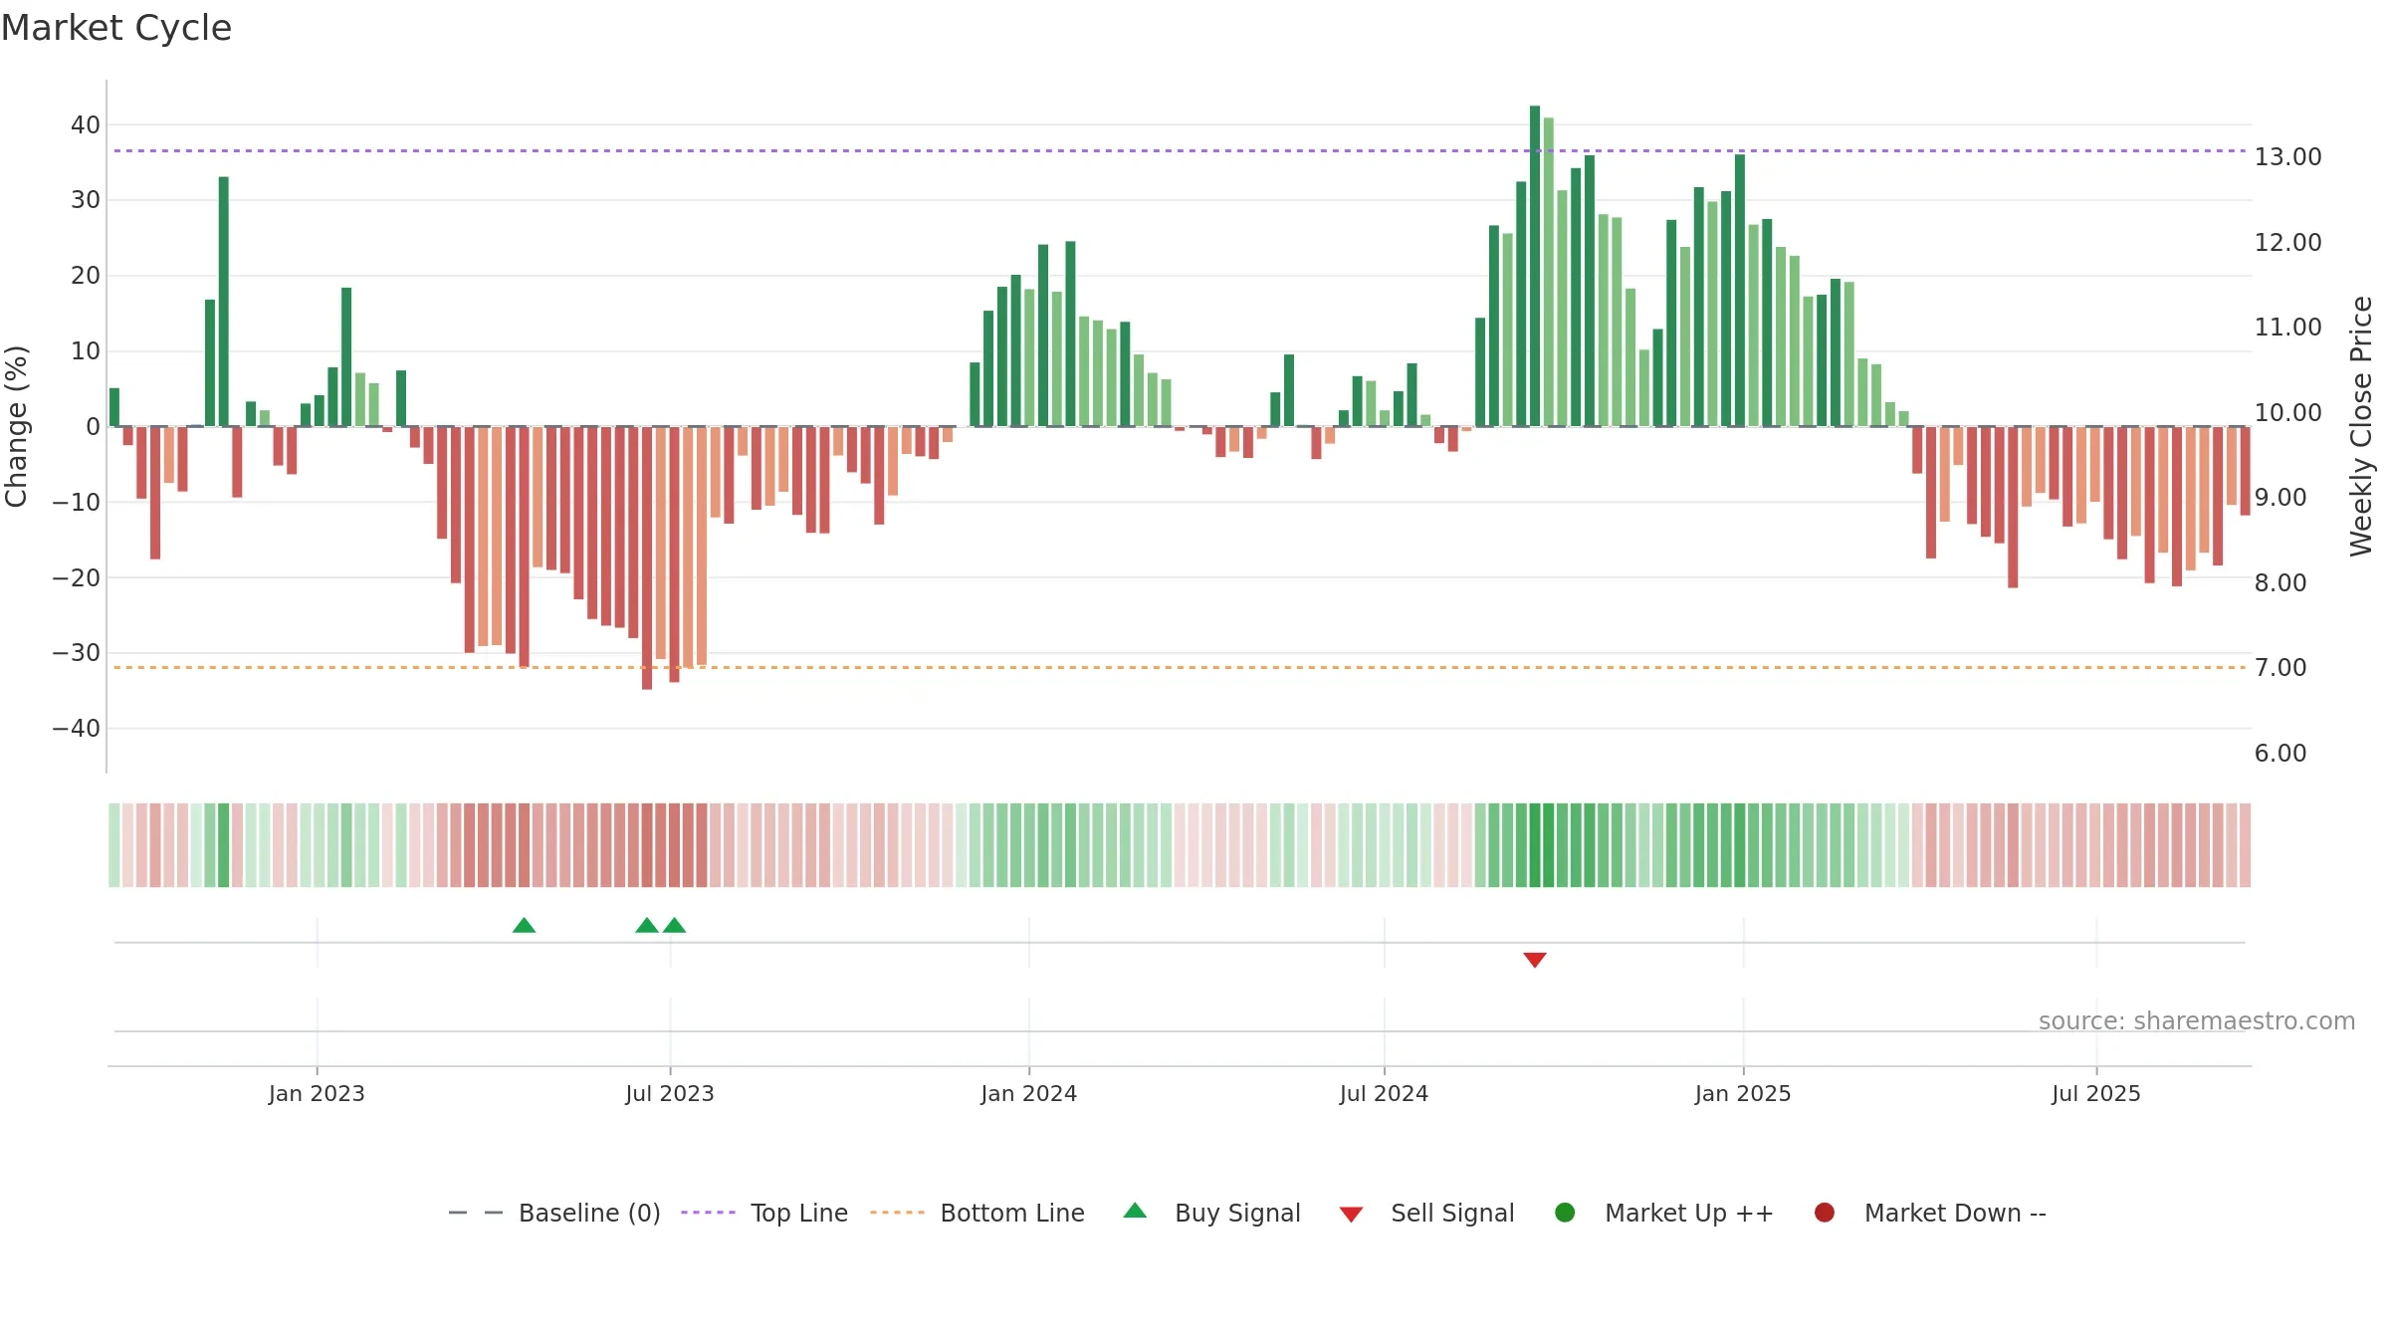
Task: Toggle the Bottom Line legend entry
Action: pyautogui.click(x=977, y=1213)
